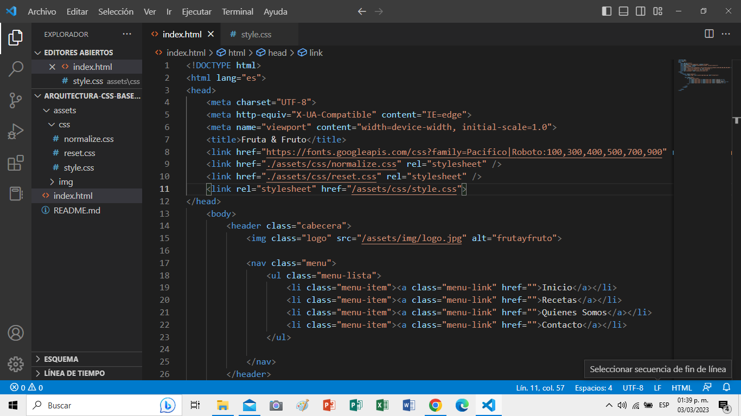
Task: Collapse the ARQUITECTURA-CSS-BASE project folder
Action: pyautogui.click(x=87, y=96)
